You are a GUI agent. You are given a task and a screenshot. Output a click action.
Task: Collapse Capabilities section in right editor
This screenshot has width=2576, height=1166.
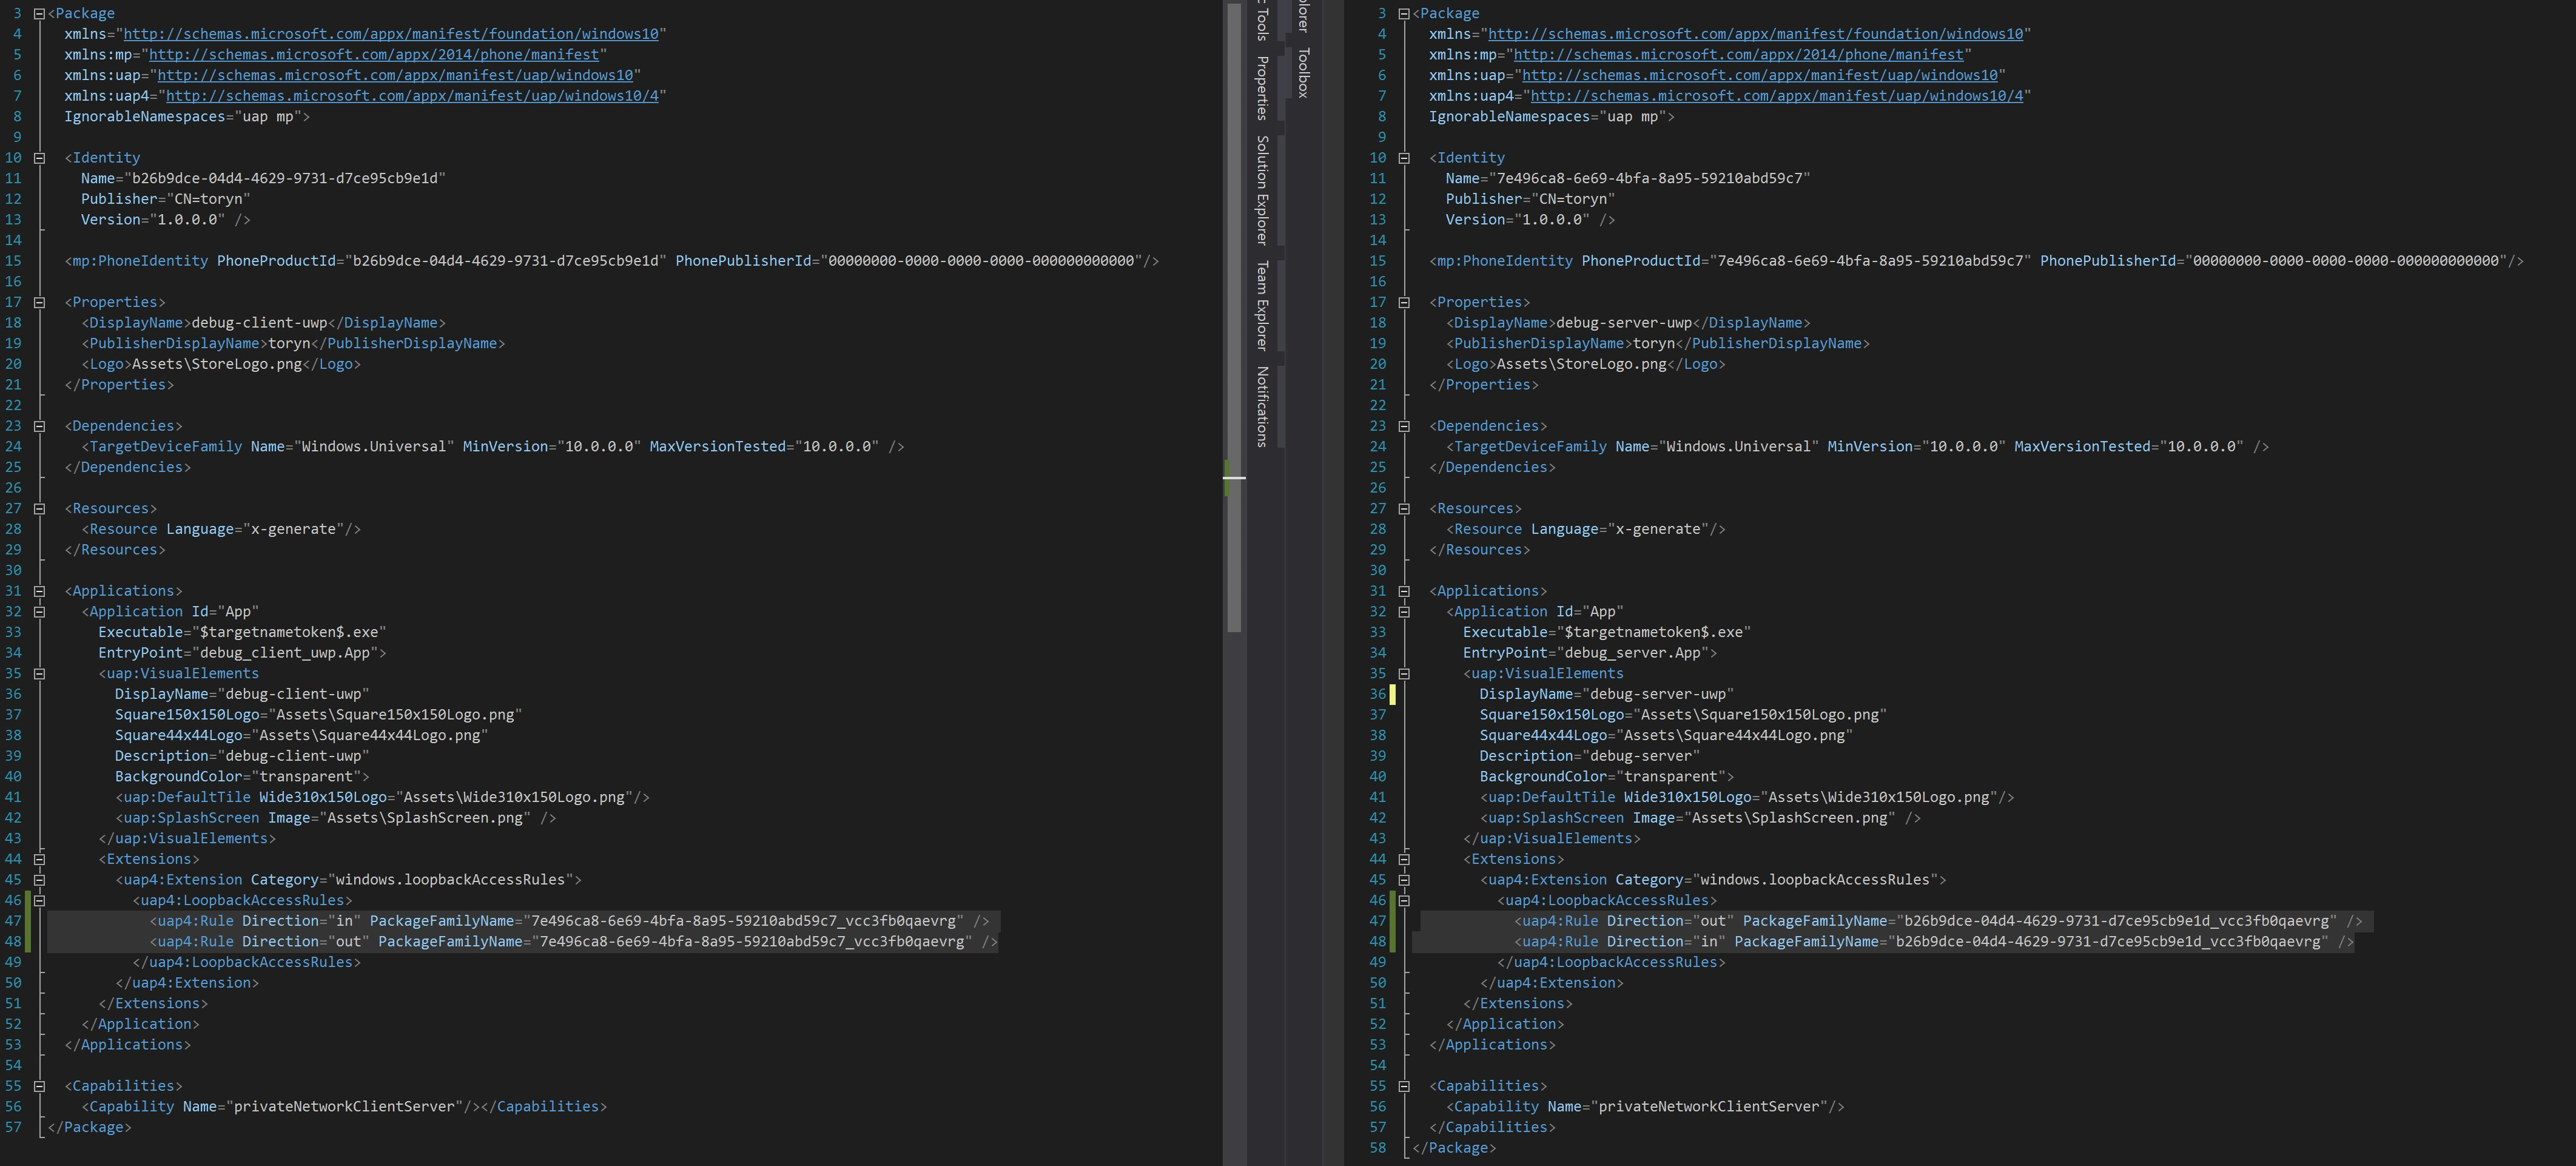click(1403, 1086)
